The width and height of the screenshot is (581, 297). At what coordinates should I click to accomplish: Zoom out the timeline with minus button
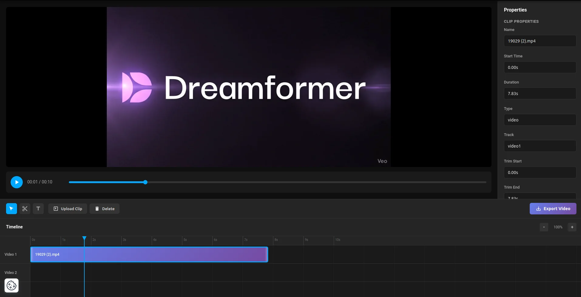[543, 227]
